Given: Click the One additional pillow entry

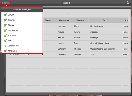Looking at the screenshot, I should pos(100,43).
